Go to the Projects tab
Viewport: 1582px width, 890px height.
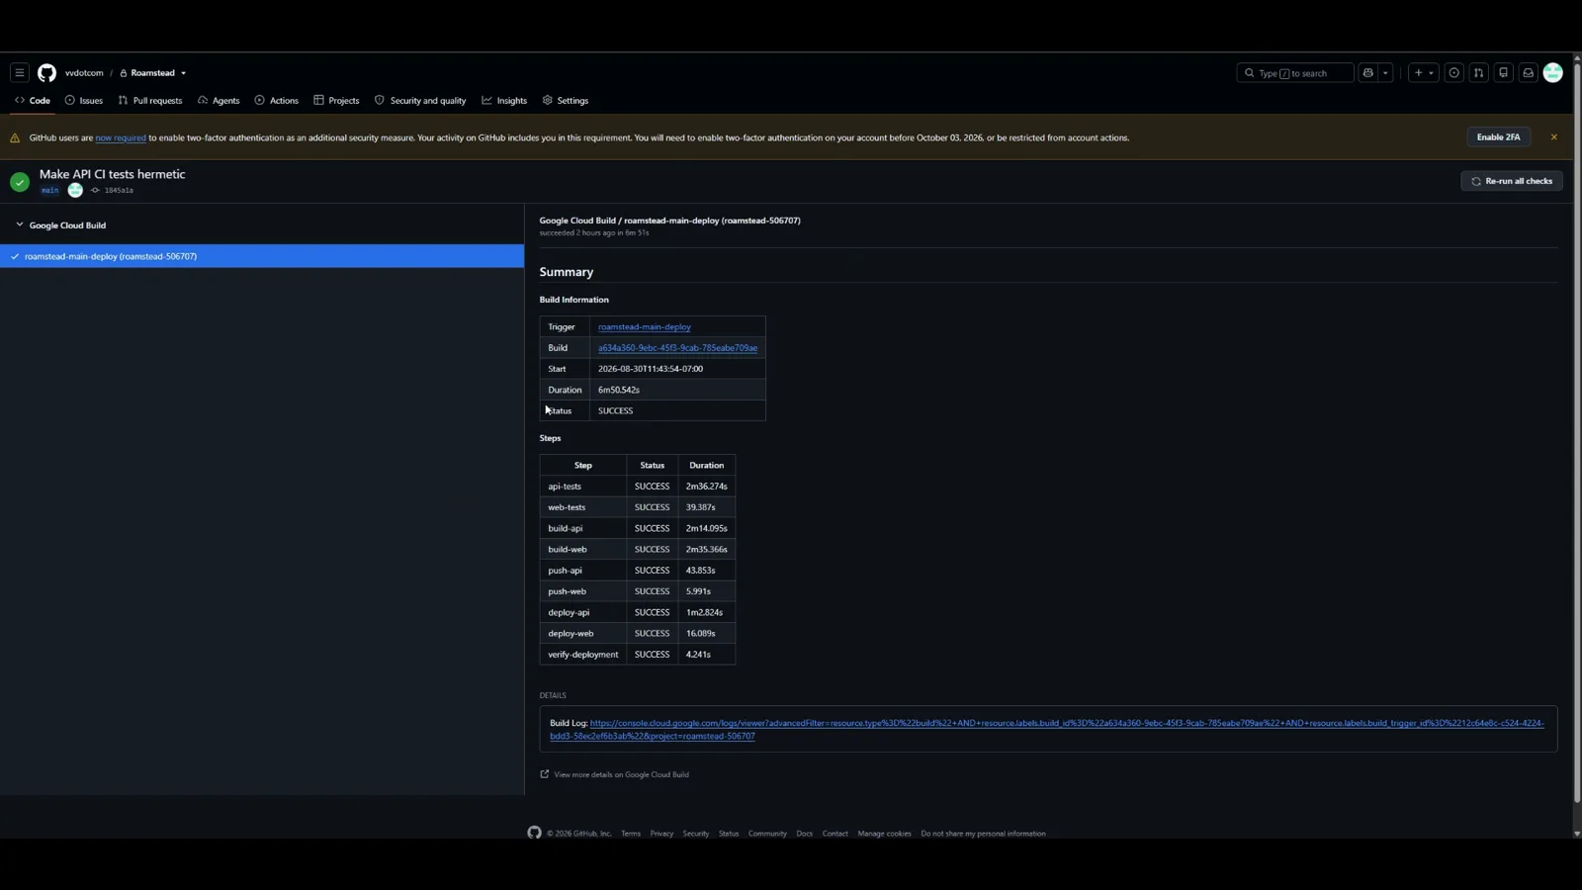(x=336, y=101)
